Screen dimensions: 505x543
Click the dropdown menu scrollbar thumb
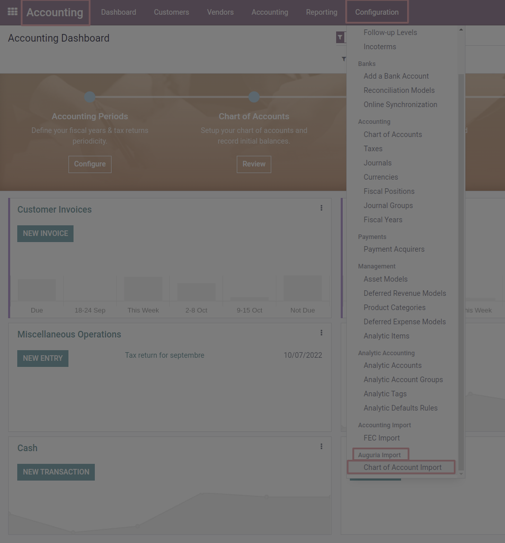(x=461, y=272)
